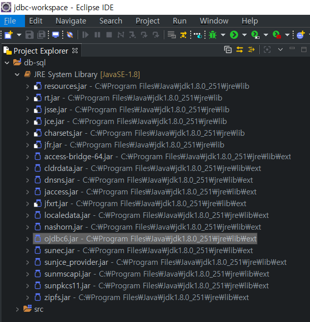Open the Project Explorer View Menu chevron
The width and height of the screenshot is (310, 322).
click(x=280, y=49)
